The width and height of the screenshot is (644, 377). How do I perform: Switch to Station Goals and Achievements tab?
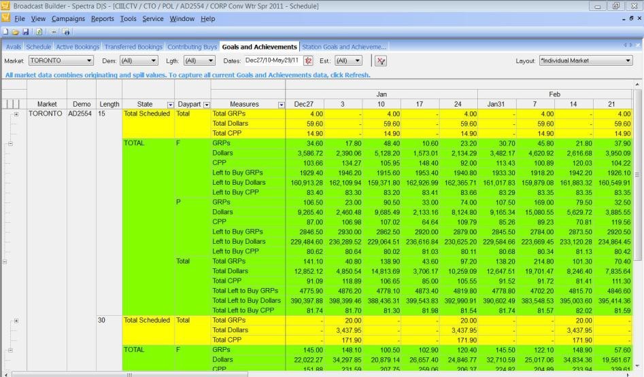tap(344, 47)
